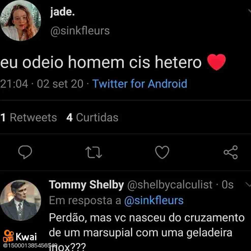Like the tweet with the heart icon
251x251 pixels.
tap(162, 152)
